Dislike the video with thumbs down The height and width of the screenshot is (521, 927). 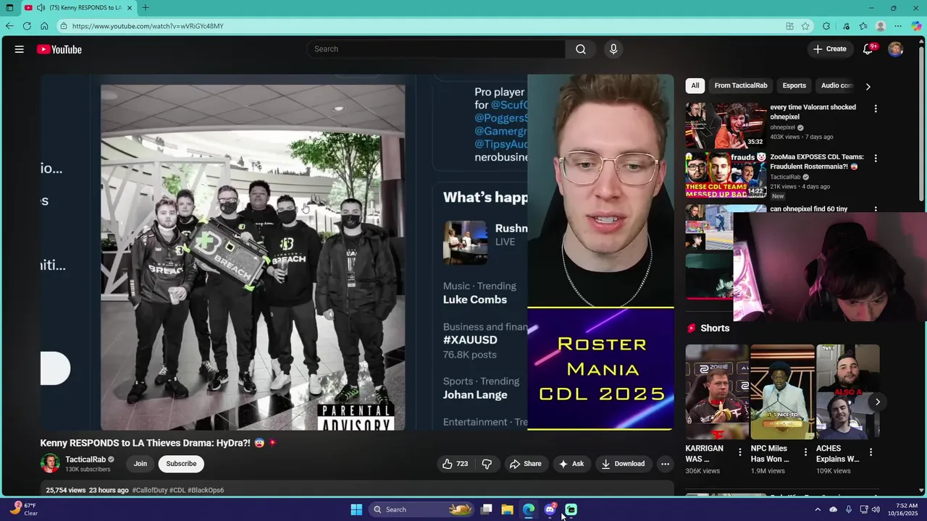click(x=487, y=464)
